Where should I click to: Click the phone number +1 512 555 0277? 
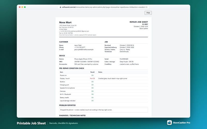[80, 47]
